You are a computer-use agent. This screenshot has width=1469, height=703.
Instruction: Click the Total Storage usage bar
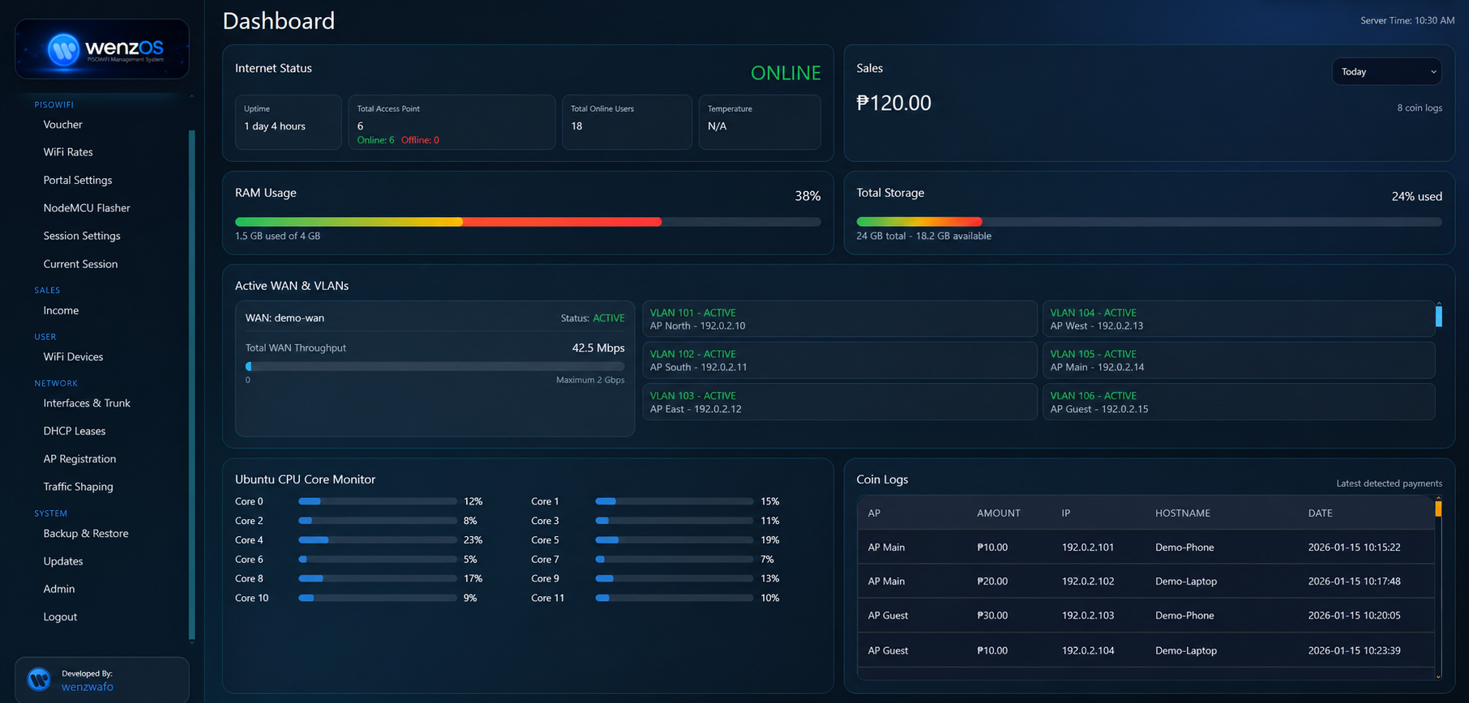point(1149,222)
